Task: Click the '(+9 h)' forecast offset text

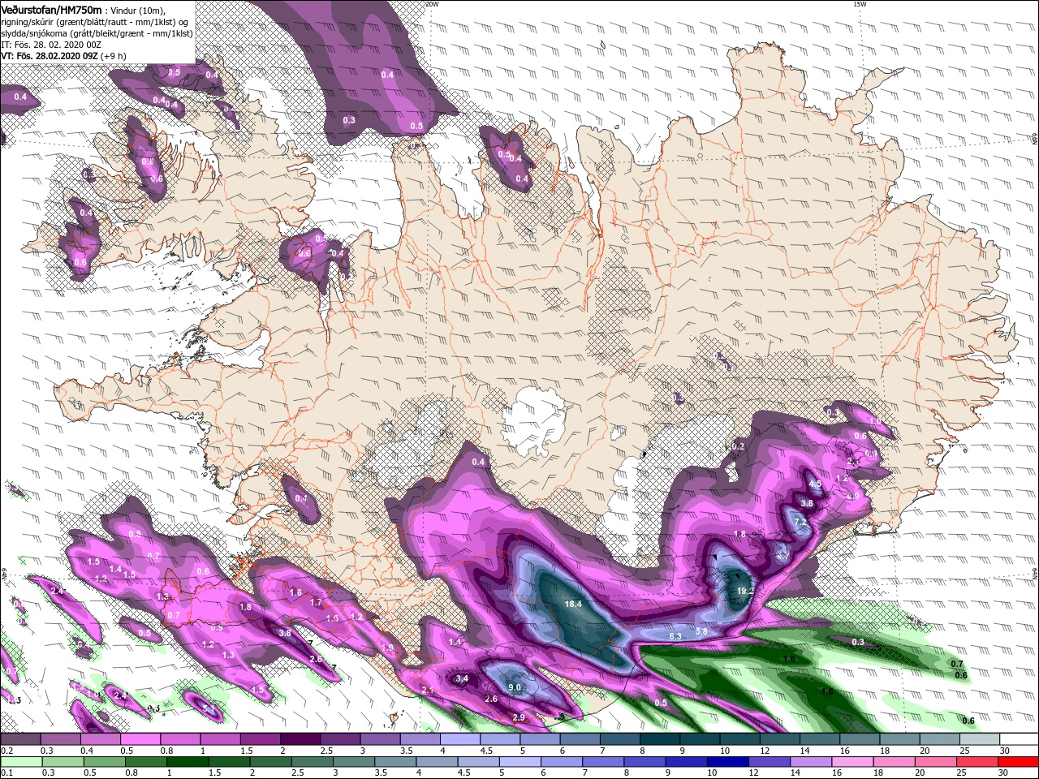Action: coord(113,56)
